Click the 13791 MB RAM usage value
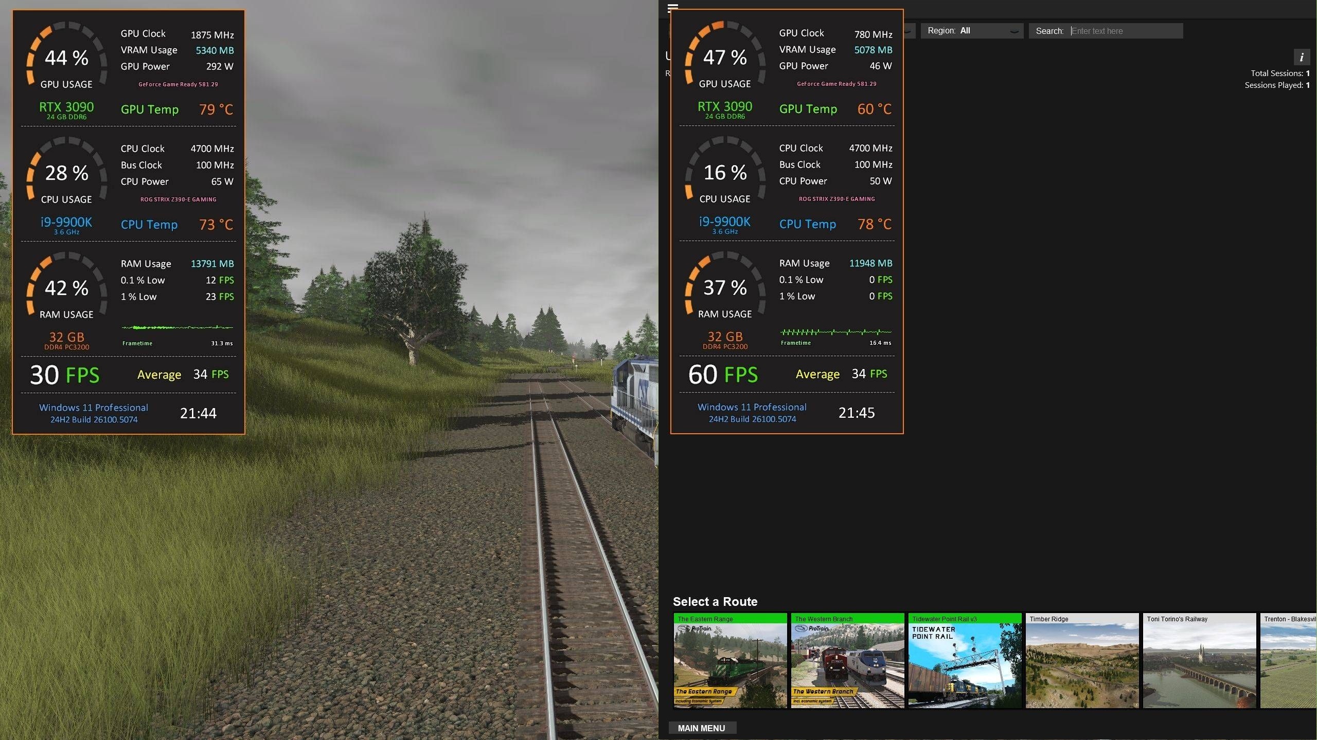 pos(212,264)
